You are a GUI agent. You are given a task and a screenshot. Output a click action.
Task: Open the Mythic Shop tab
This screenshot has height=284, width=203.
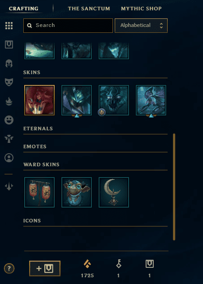point(141,9)
